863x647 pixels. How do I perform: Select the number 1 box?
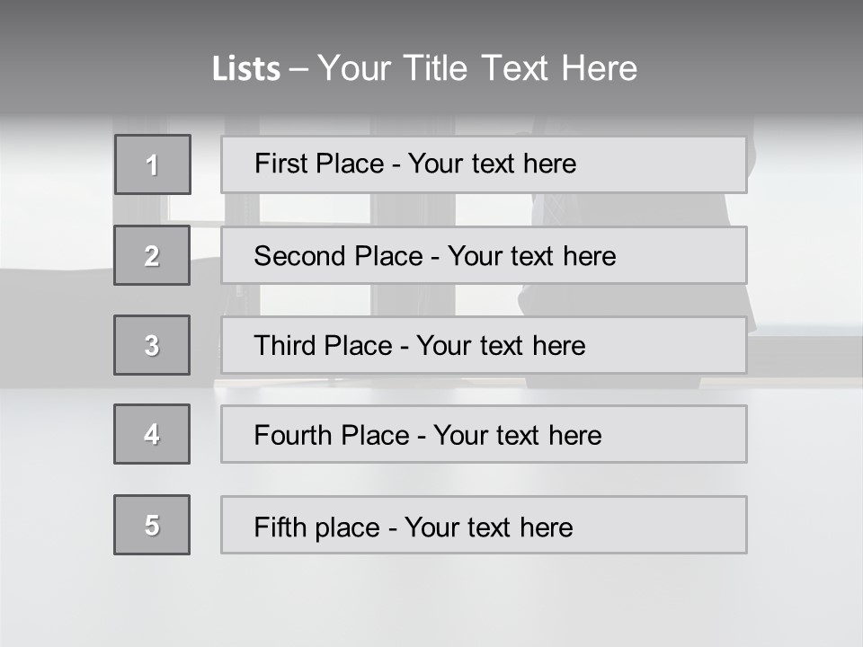pos(153,164)
